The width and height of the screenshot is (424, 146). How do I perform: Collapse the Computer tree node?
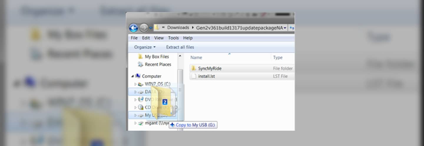(132, 76)
